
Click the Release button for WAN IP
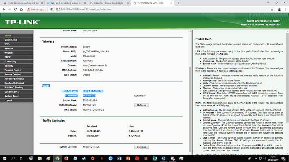coord(142,105)
